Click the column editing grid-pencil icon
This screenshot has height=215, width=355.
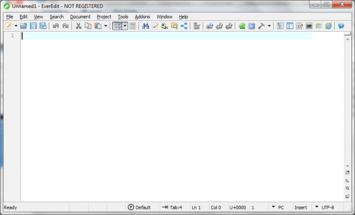point(197,26)
